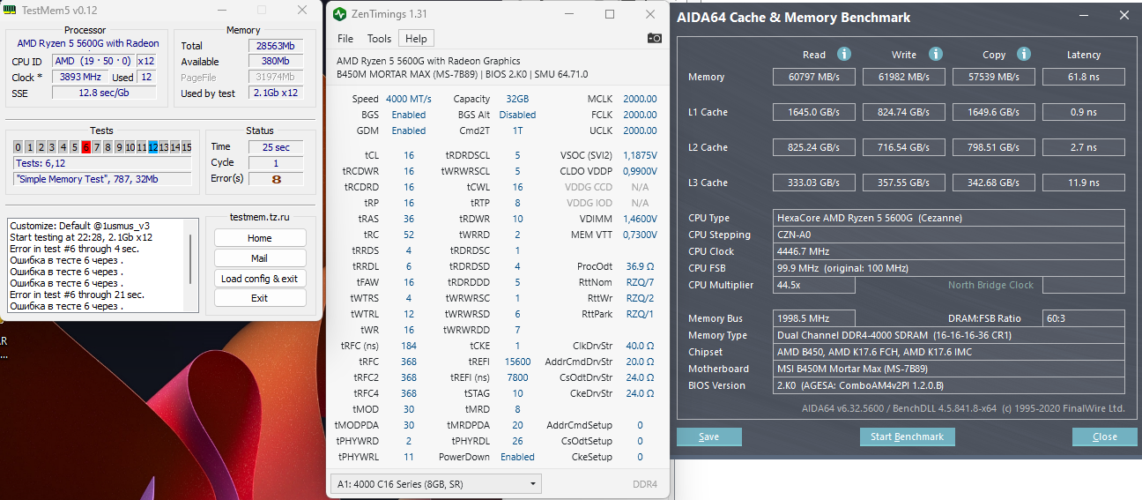Open the ZenTimings Tools menu

tap(379, 39)
